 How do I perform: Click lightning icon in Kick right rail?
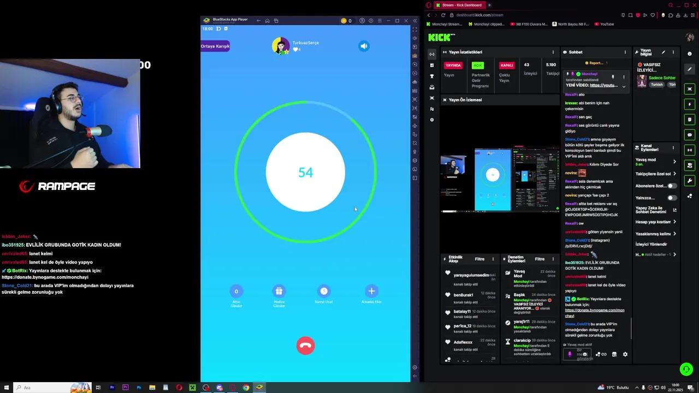coord(690,104)
